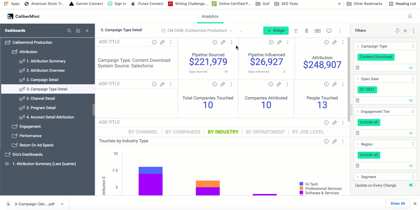
Task: Export dashboard using the PDF icon
Action: (318, 31)
